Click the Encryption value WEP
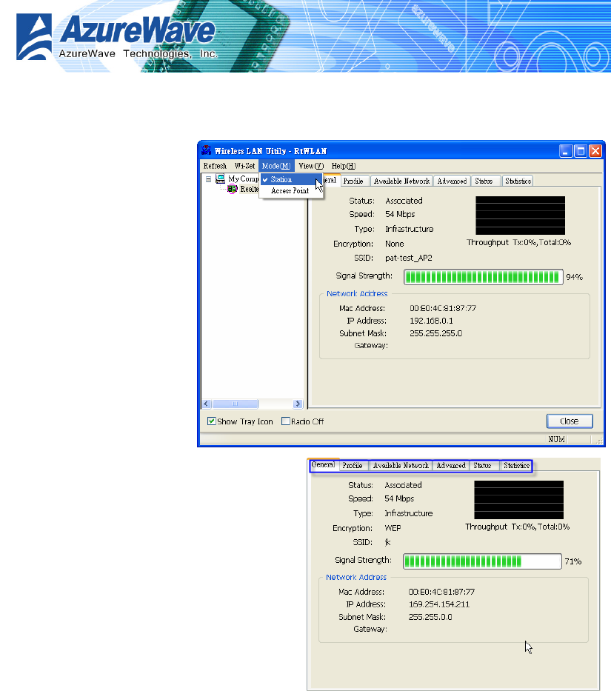 tap(393, 528)
